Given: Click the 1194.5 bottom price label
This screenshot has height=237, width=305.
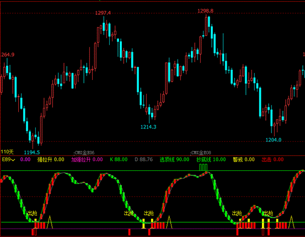Looking at the screenshot, I should pos(32,153).
